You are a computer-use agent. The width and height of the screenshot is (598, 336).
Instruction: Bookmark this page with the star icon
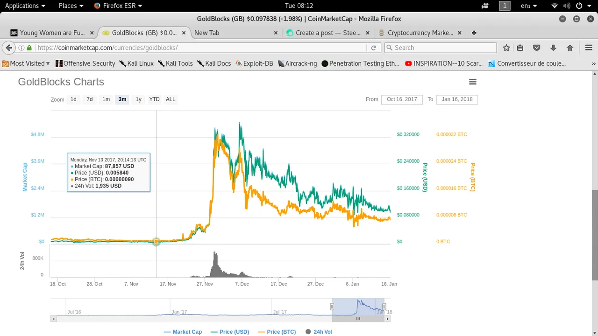(x=506, y=48)
